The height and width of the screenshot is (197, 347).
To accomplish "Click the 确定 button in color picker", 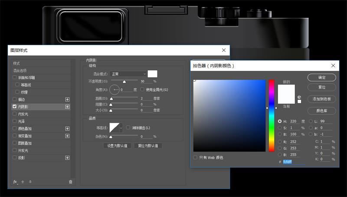I will (321, 77).
